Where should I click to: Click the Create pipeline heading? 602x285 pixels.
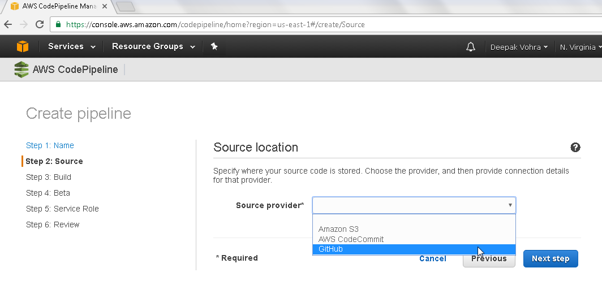pyautogui.click(x=79, y=114)
